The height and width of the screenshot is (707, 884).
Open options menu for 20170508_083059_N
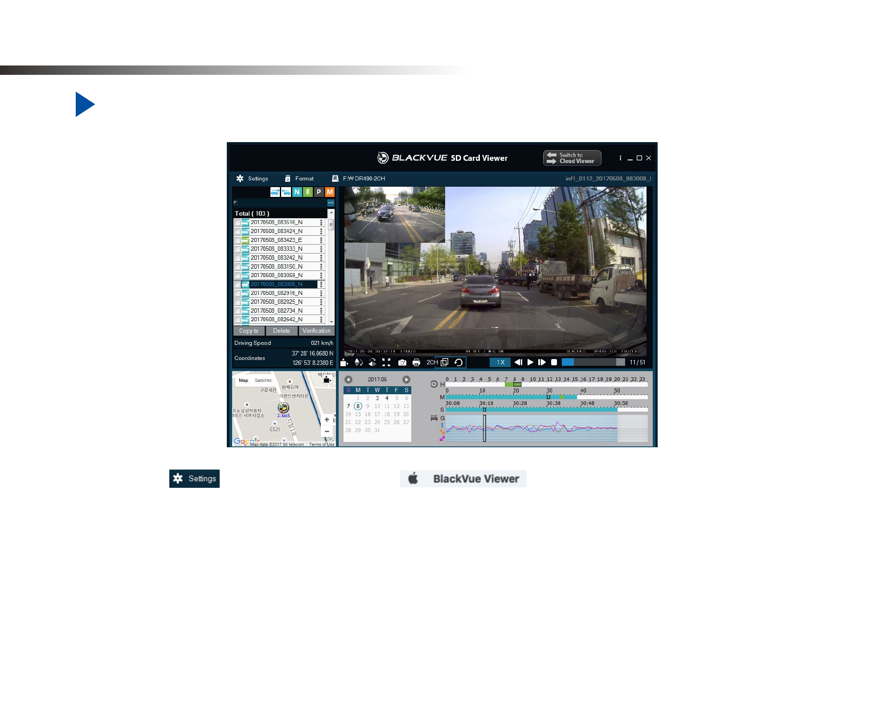(321, 276)
